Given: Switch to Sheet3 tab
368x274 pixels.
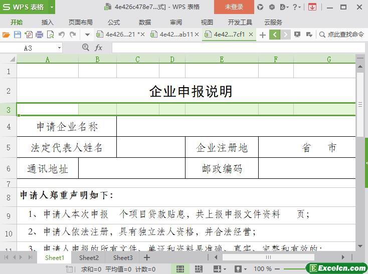Looking at the screenshot, I should pos(123,258).
